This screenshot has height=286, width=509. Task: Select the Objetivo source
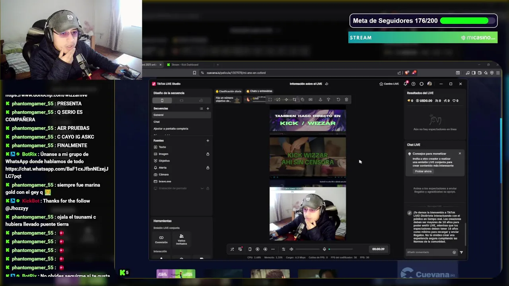tap(181, 161)
